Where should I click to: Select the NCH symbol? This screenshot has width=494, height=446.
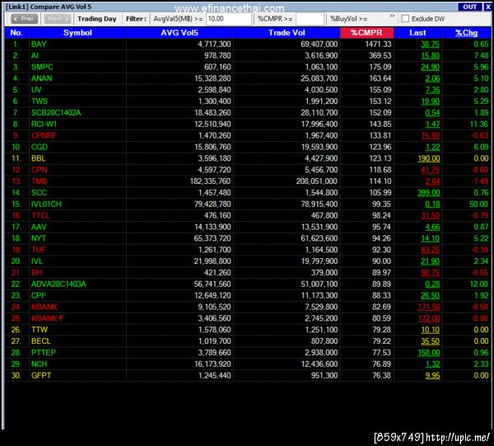39,364
